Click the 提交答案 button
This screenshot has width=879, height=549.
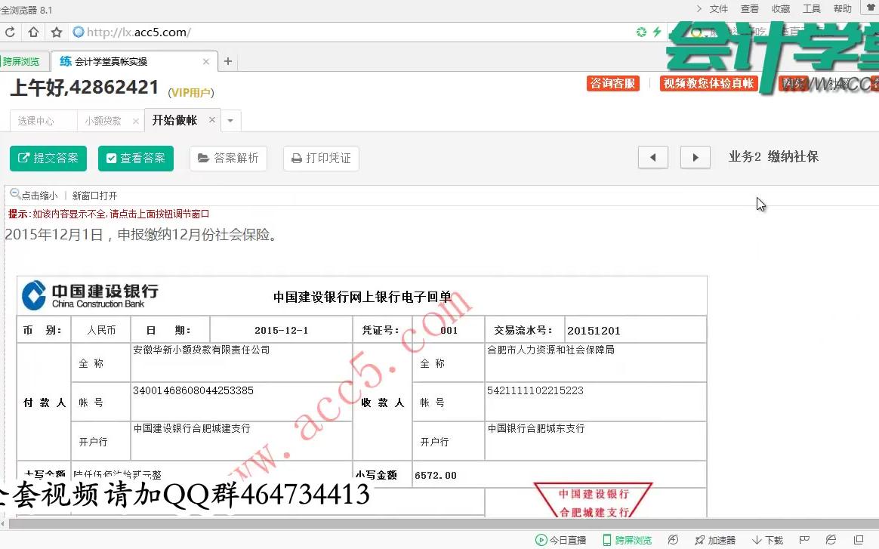tap(48, 159)
